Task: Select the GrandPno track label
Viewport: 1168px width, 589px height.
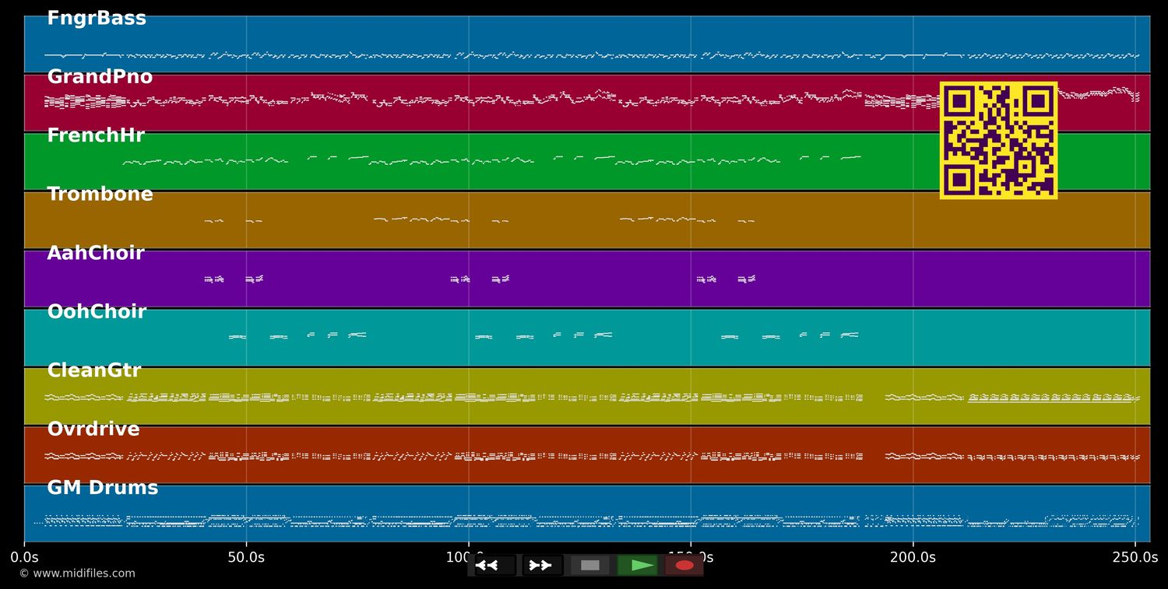Action: (100, 78)
